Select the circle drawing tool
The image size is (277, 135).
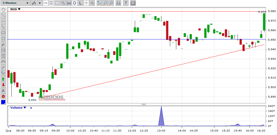3,39
